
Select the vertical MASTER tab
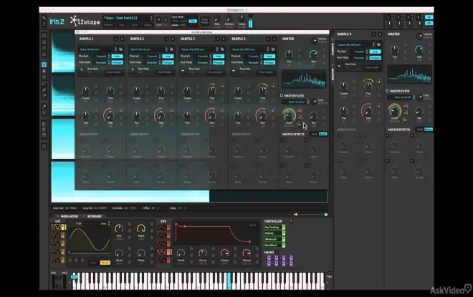pos(333,74)
